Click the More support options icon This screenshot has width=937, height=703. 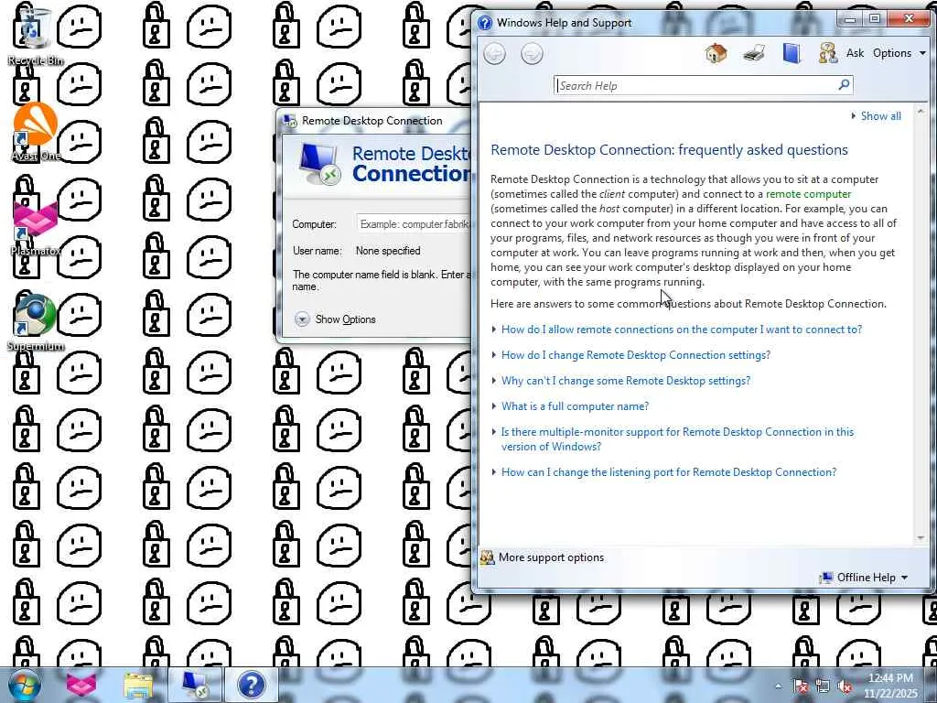tap(488, 557)
